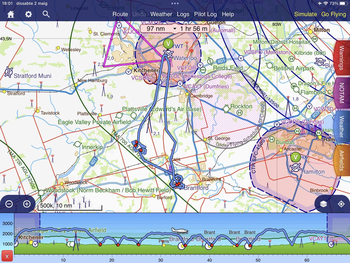Open the Logs menu
This screenshot has width=350, height=263.
183,14
